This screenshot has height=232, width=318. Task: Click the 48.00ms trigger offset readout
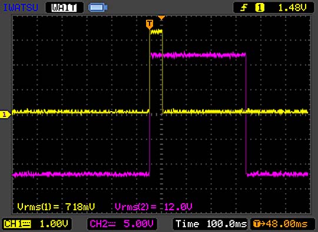(x=287, y=224)
